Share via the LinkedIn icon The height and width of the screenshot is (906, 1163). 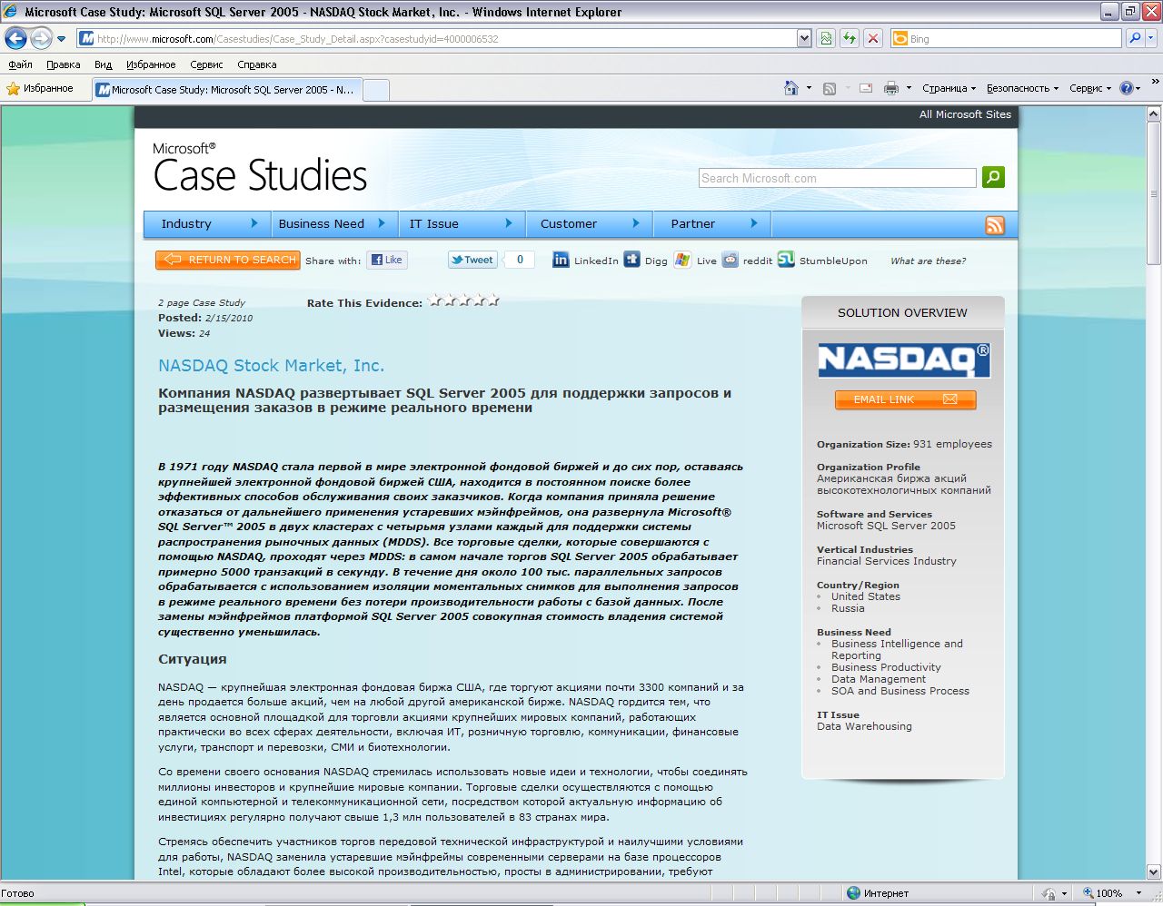561,260
